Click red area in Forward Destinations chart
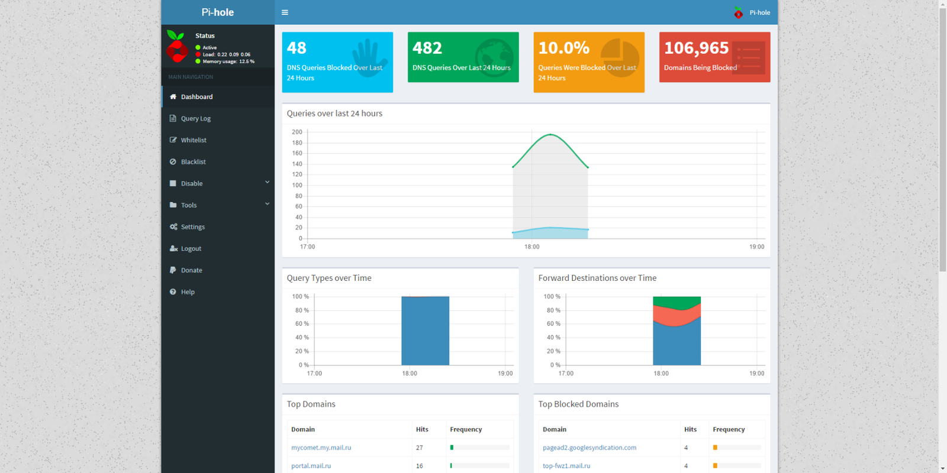This screenshot has width=947, height=473. coord(677,317)
